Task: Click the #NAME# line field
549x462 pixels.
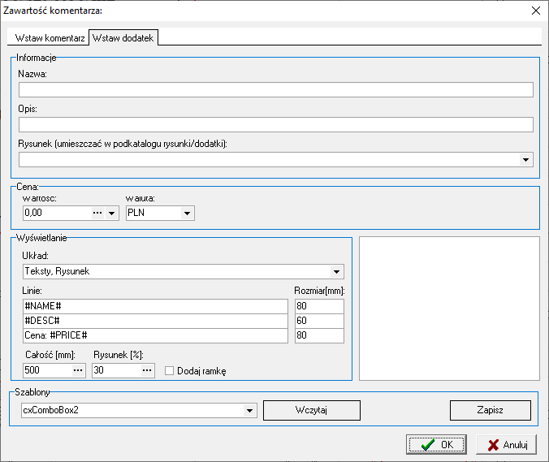Action: [x=155, y=306]
